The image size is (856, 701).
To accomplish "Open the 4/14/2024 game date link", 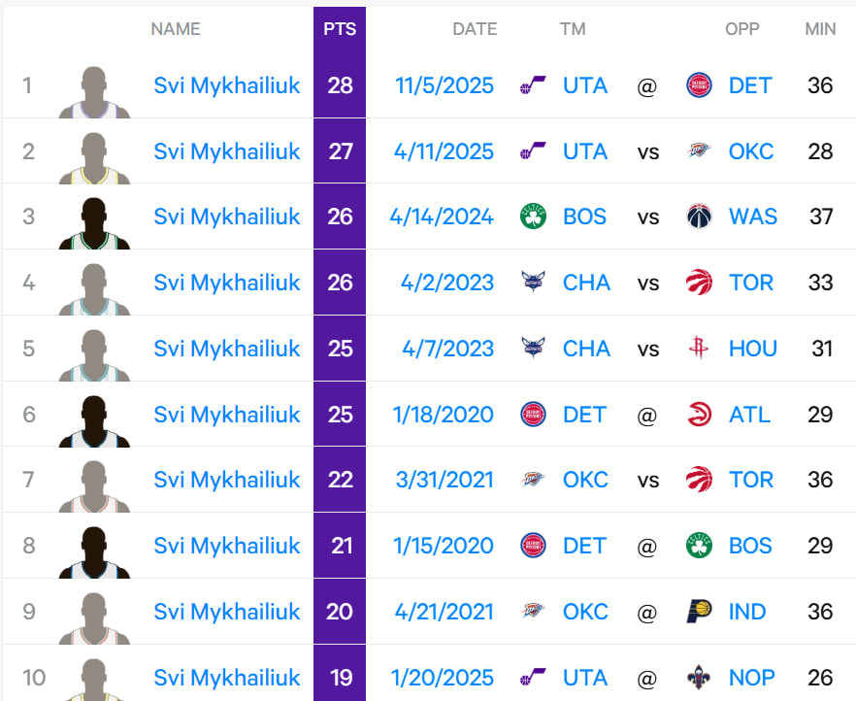I will (x=442, y=217).
